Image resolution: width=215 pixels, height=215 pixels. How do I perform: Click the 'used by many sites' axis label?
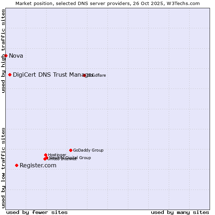180,212
